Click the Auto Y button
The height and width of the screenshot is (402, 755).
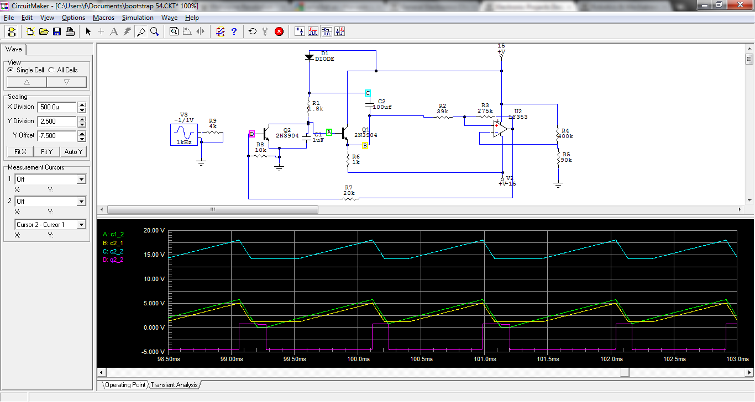coord(74,152)
